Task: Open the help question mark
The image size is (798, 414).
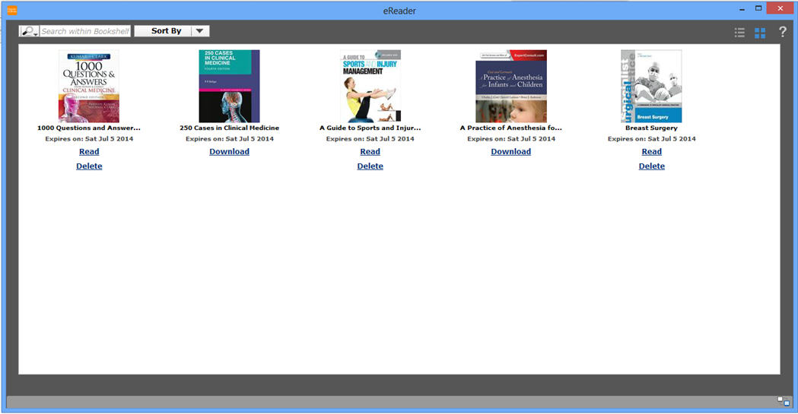Action: [782, 32]
